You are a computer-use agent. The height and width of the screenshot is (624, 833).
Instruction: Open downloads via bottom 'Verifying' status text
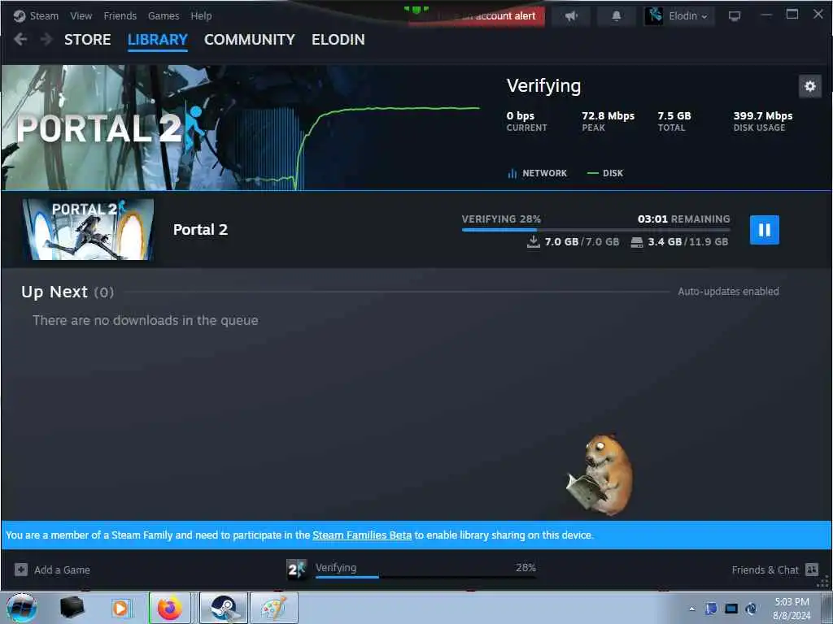tap(336, 567)
